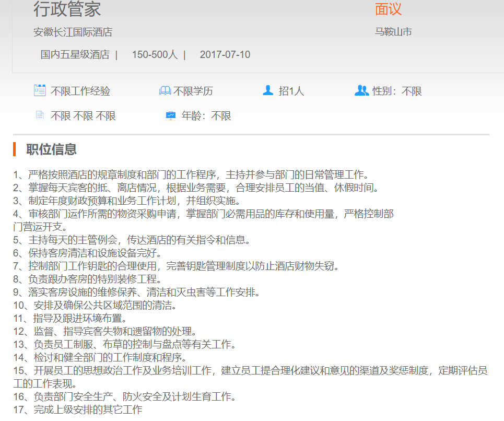Click the 职位信息 section heading
This screenshot has height=421, width=504.
point(51,149)
